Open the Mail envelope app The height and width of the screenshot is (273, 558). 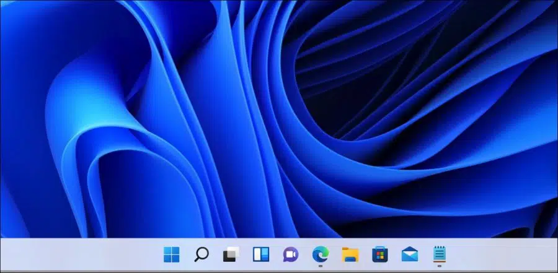(410, 254)
